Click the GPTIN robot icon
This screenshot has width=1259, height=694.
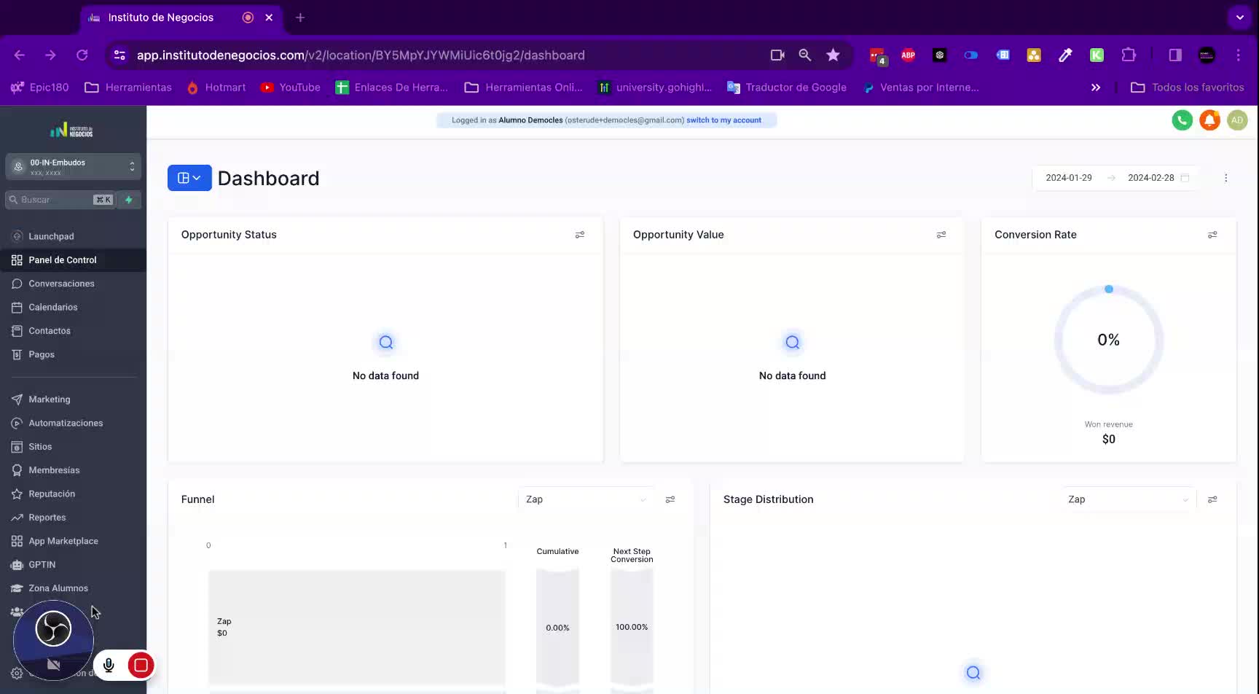tap(17, 565)
